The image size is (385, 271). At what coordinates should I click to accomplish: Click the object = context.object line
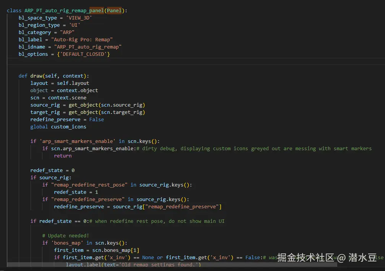(x=64, y=90)
